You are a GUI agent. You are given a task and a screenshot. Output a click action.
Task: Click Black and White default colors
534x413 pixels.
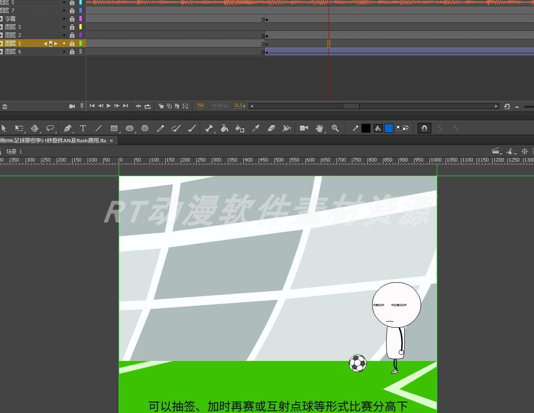click(x=399, y=128)
